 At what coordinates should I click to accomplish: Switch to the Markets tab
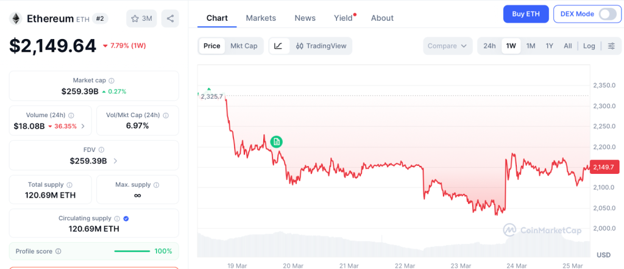[x=261, y=18]
